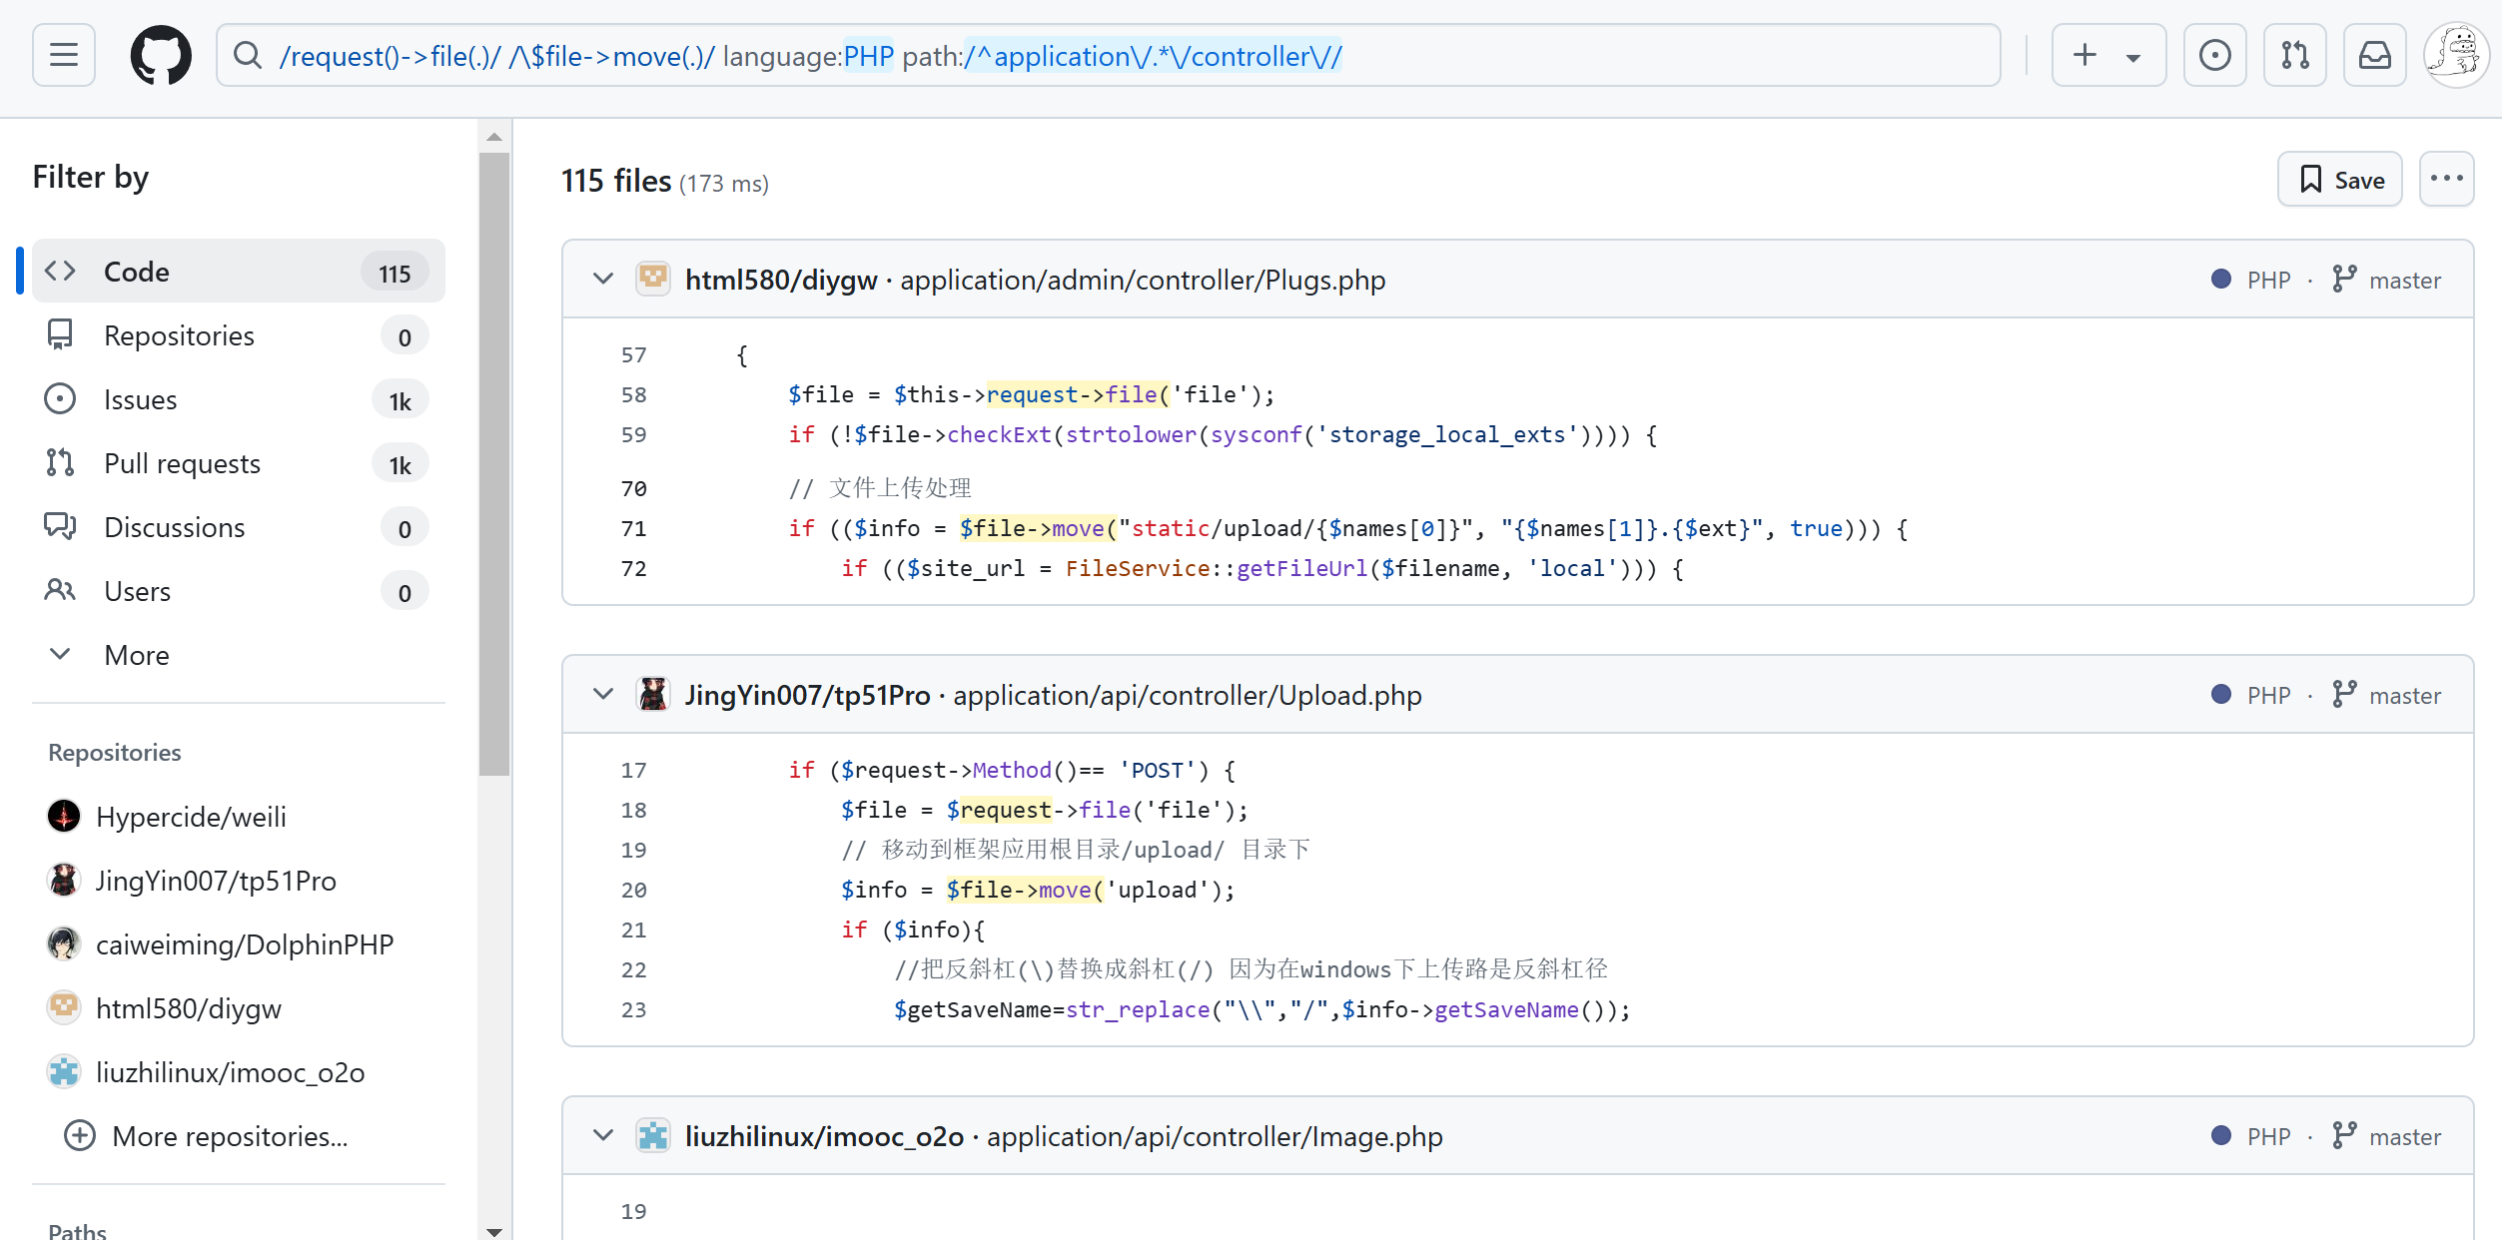
Task: Open the create new dropdown caret
Action: pos(2132,57)
